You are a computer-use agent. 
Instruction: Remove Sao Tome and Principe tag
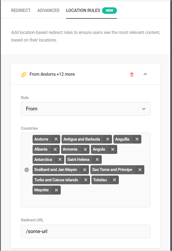tap(140, 170)
